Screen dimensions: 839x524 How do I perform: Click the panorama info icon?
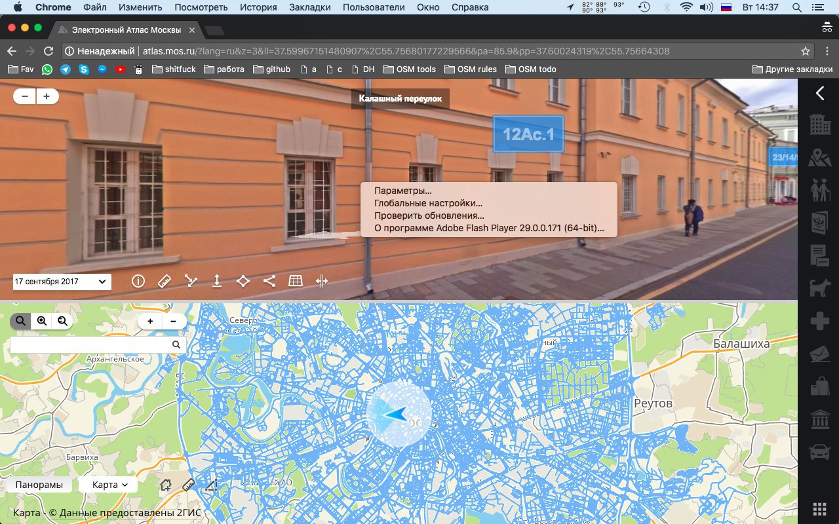click(x=138, y=281)
